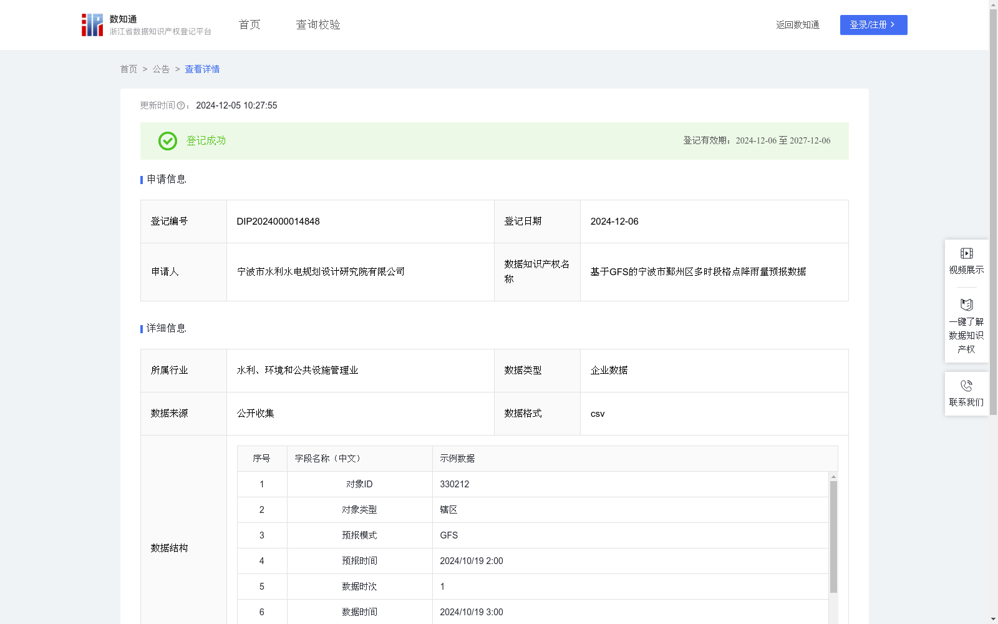Click the table scrollbar up arrow

pyautogui.click(x=833, y=477)
